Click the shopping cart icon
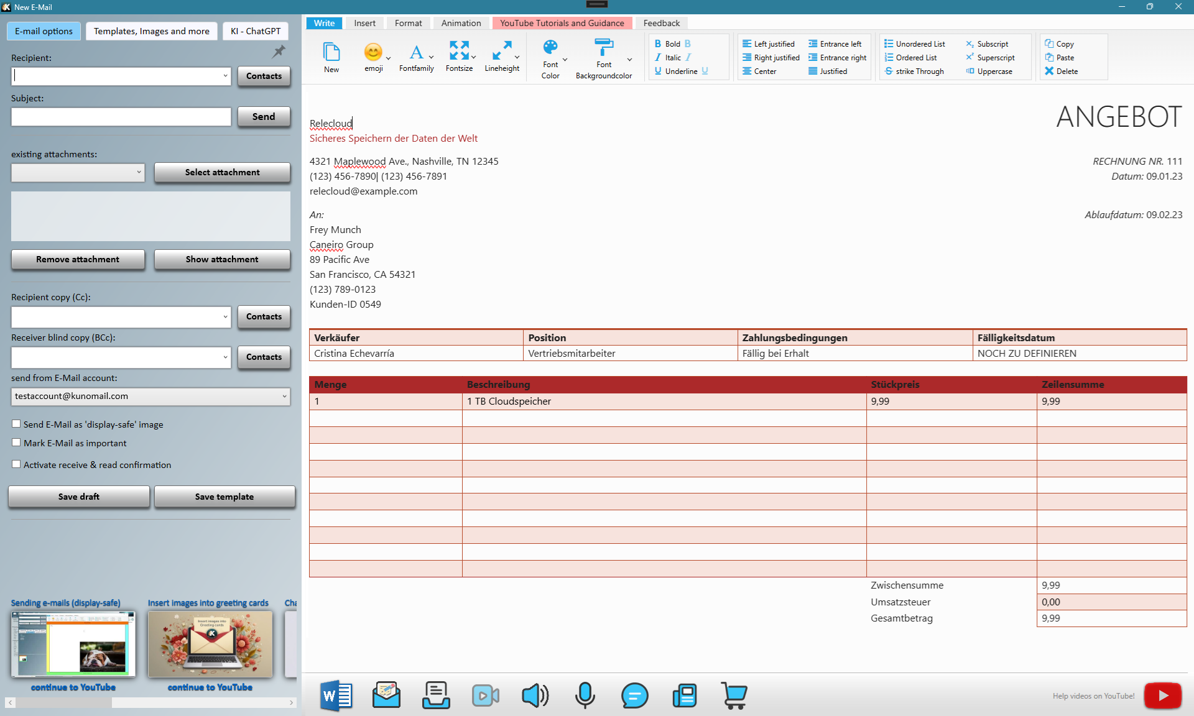Viewport: 1194px width, 716px height. coord(734,695)
